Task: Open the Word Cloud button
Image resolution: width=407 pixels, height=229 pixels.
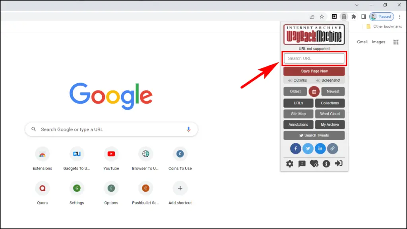Action: click(x=330, y=114)
